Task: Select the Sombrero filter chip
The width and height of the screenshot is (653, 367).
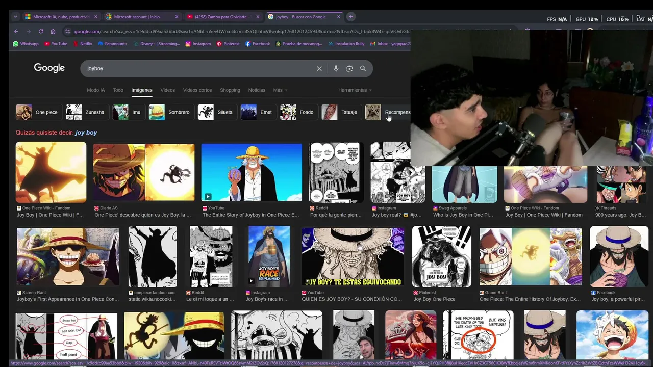Action: (x=171, y=112)
